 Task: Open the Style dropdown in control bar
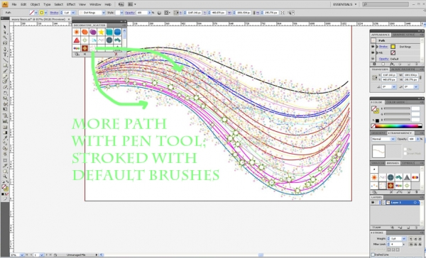click(x=121, y=13)
